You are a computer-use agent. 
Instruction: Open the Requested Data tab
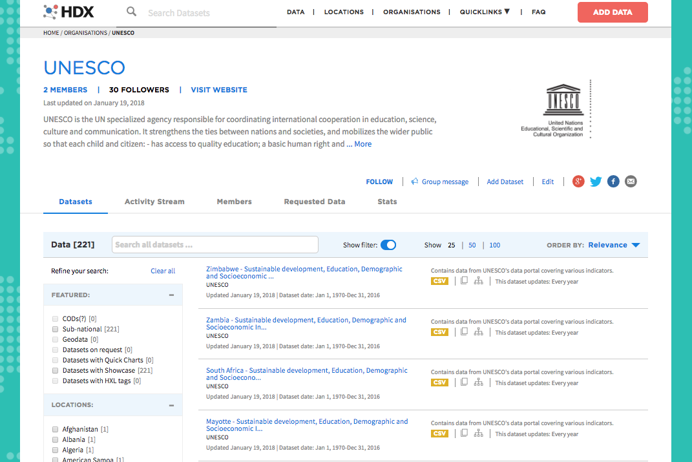(x=314, y=202)
